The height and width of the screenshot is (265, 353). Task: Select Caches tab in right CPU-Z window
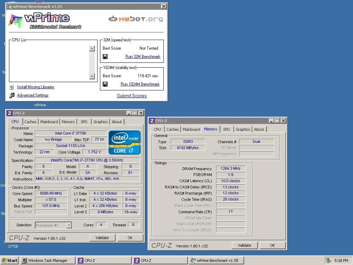[x=172, y=129]
